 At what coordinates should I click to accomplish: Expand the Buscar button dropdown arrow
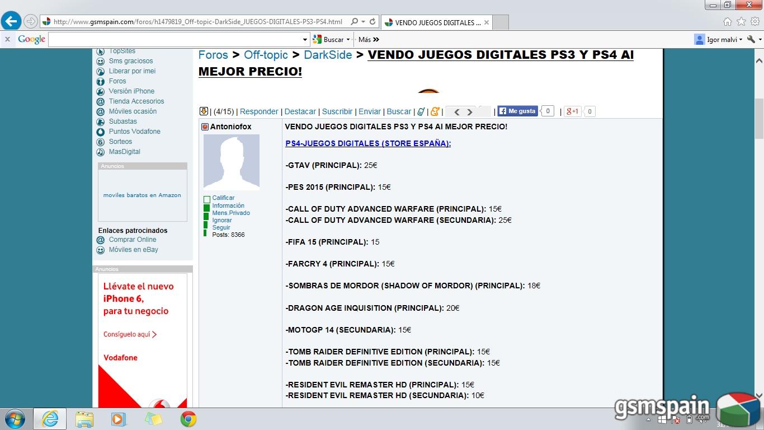348,40
